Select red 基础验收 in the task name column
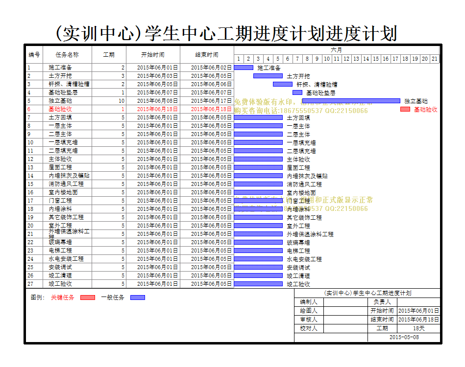The height and width of the screenshot is (367, 465). click(x=60, y=109)
